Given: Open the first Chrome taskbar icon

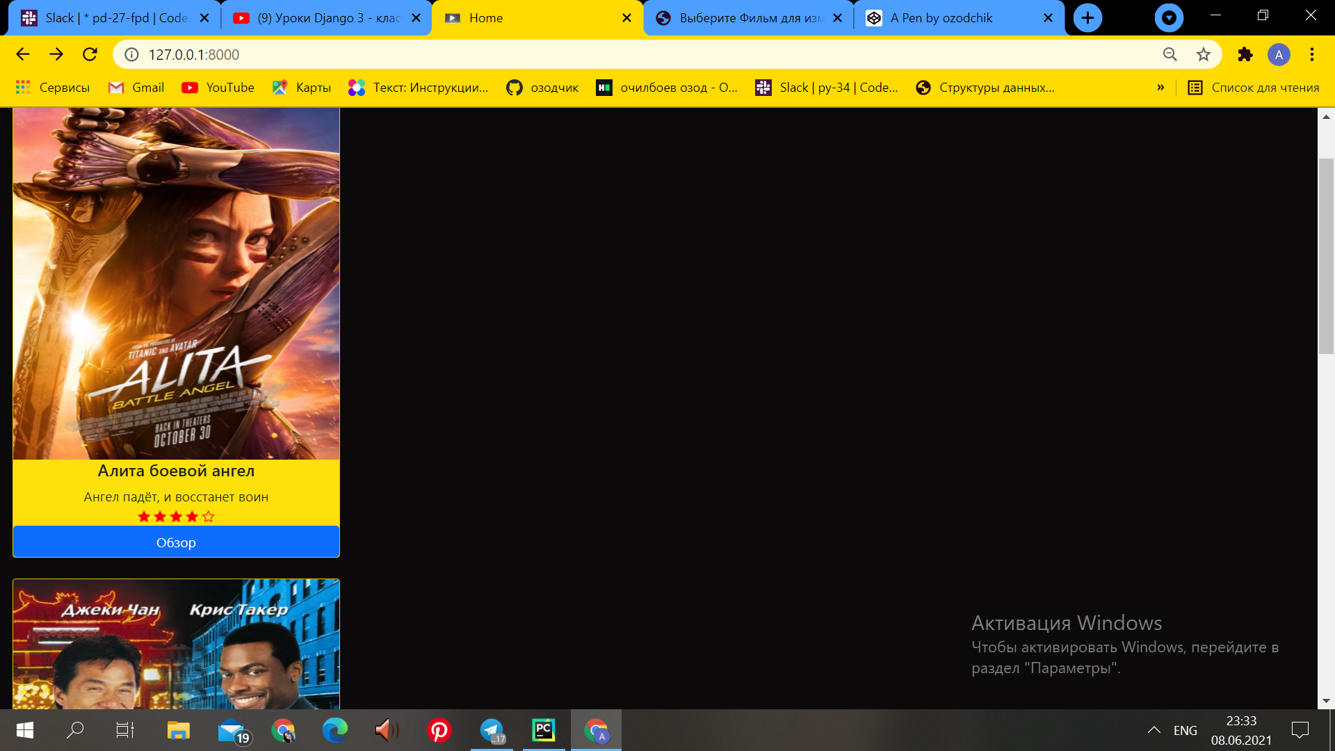Looking at the screenshot, I should [x=283, y=730].
